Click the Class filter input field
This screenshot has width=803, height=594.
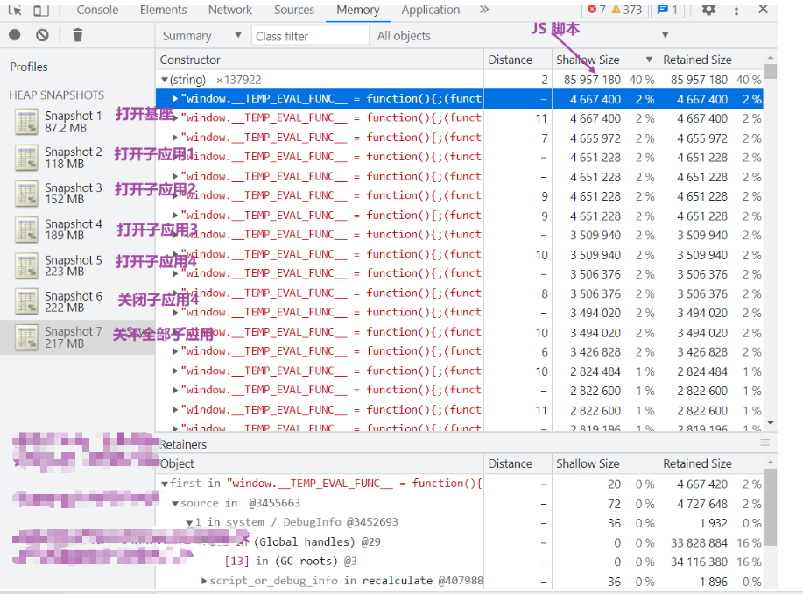click(x=310, y=36)
